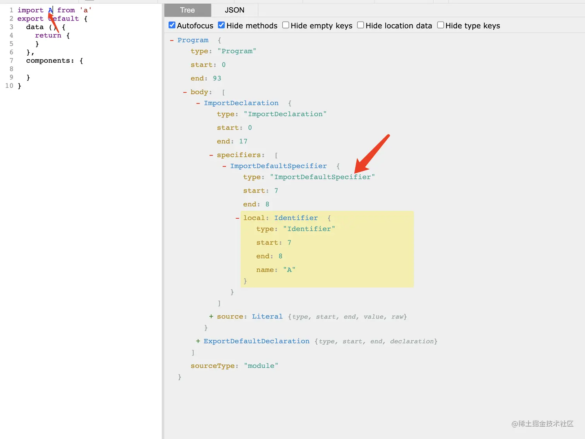585x439 pixels.
Task: Click the {type, start, end, value, raw} summary
Action: click(x=347, y=317)
